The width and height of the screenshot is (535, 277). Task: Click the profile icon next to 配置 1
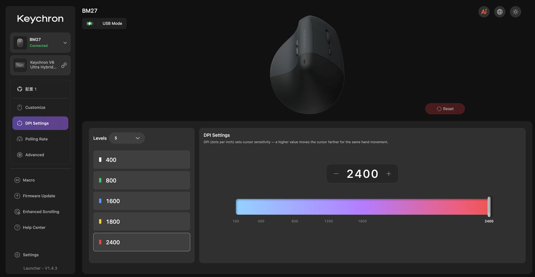[20, 89]
